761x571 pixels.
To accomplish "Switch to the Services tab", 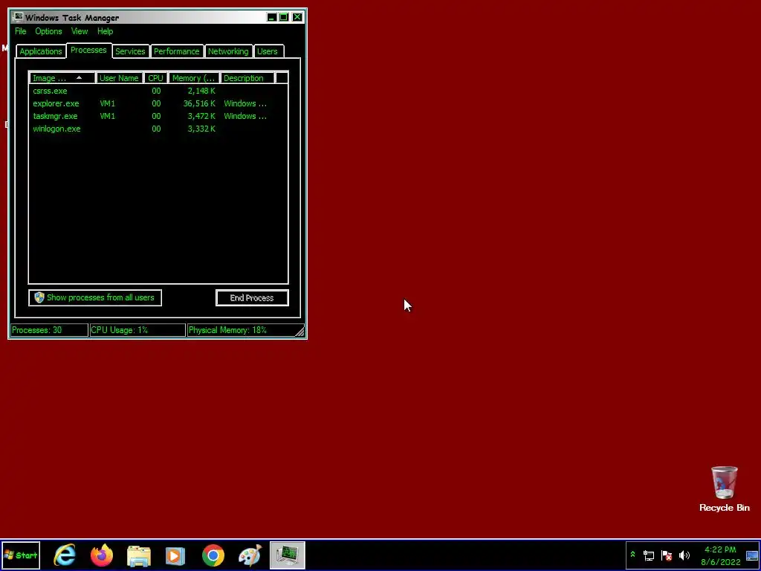I will tap(130, 51).
